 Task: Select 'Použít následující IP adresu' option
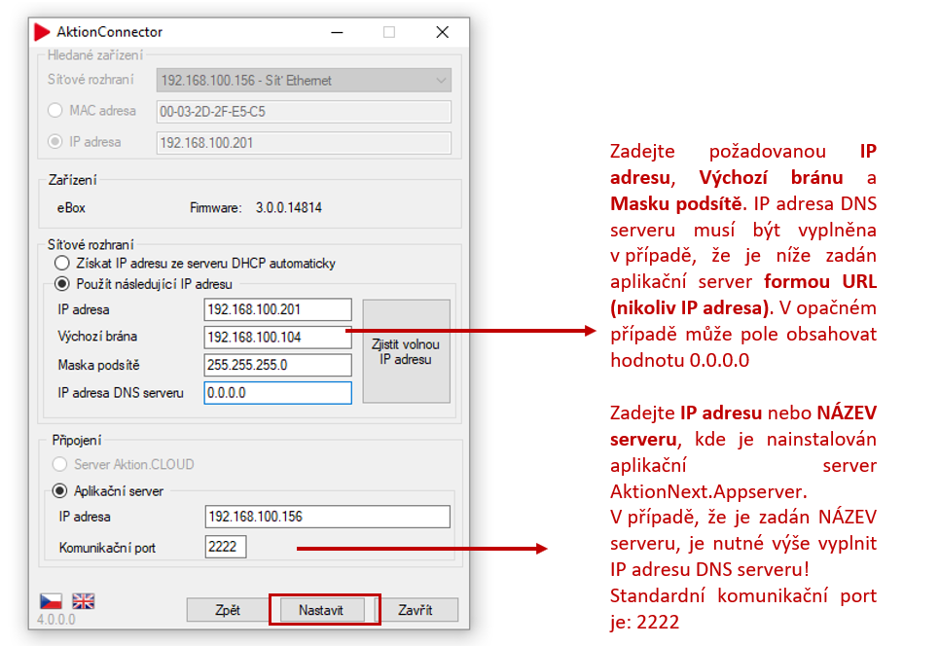click(63, 284)
